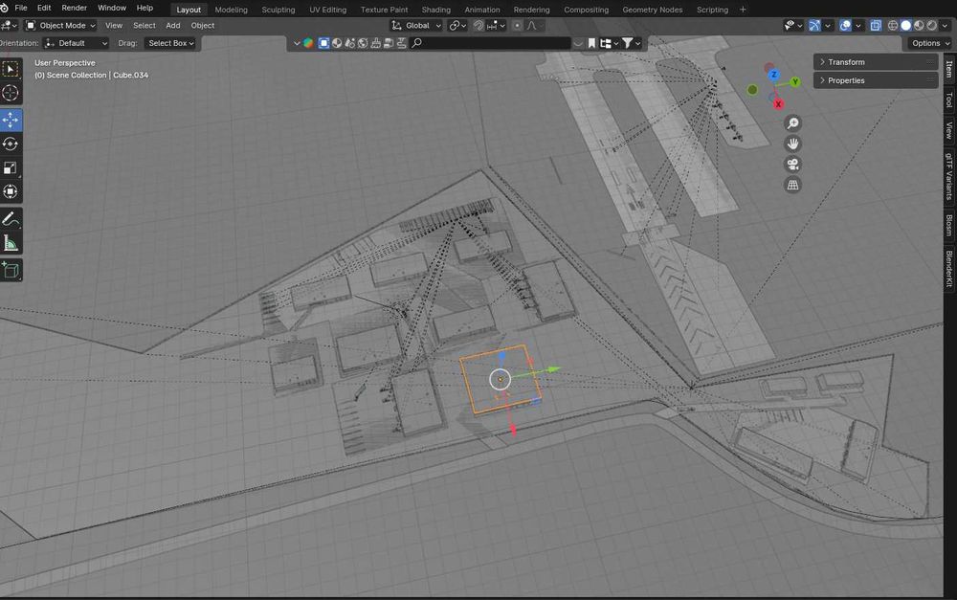Toggle viewport overlays display

tap(845, 26)
